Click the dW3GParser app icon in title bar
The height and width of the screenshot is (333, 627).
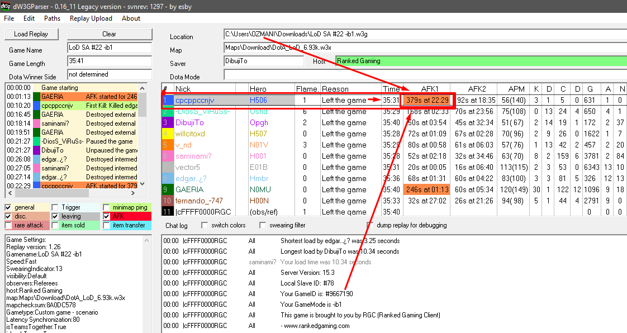[x=5, y=6]
